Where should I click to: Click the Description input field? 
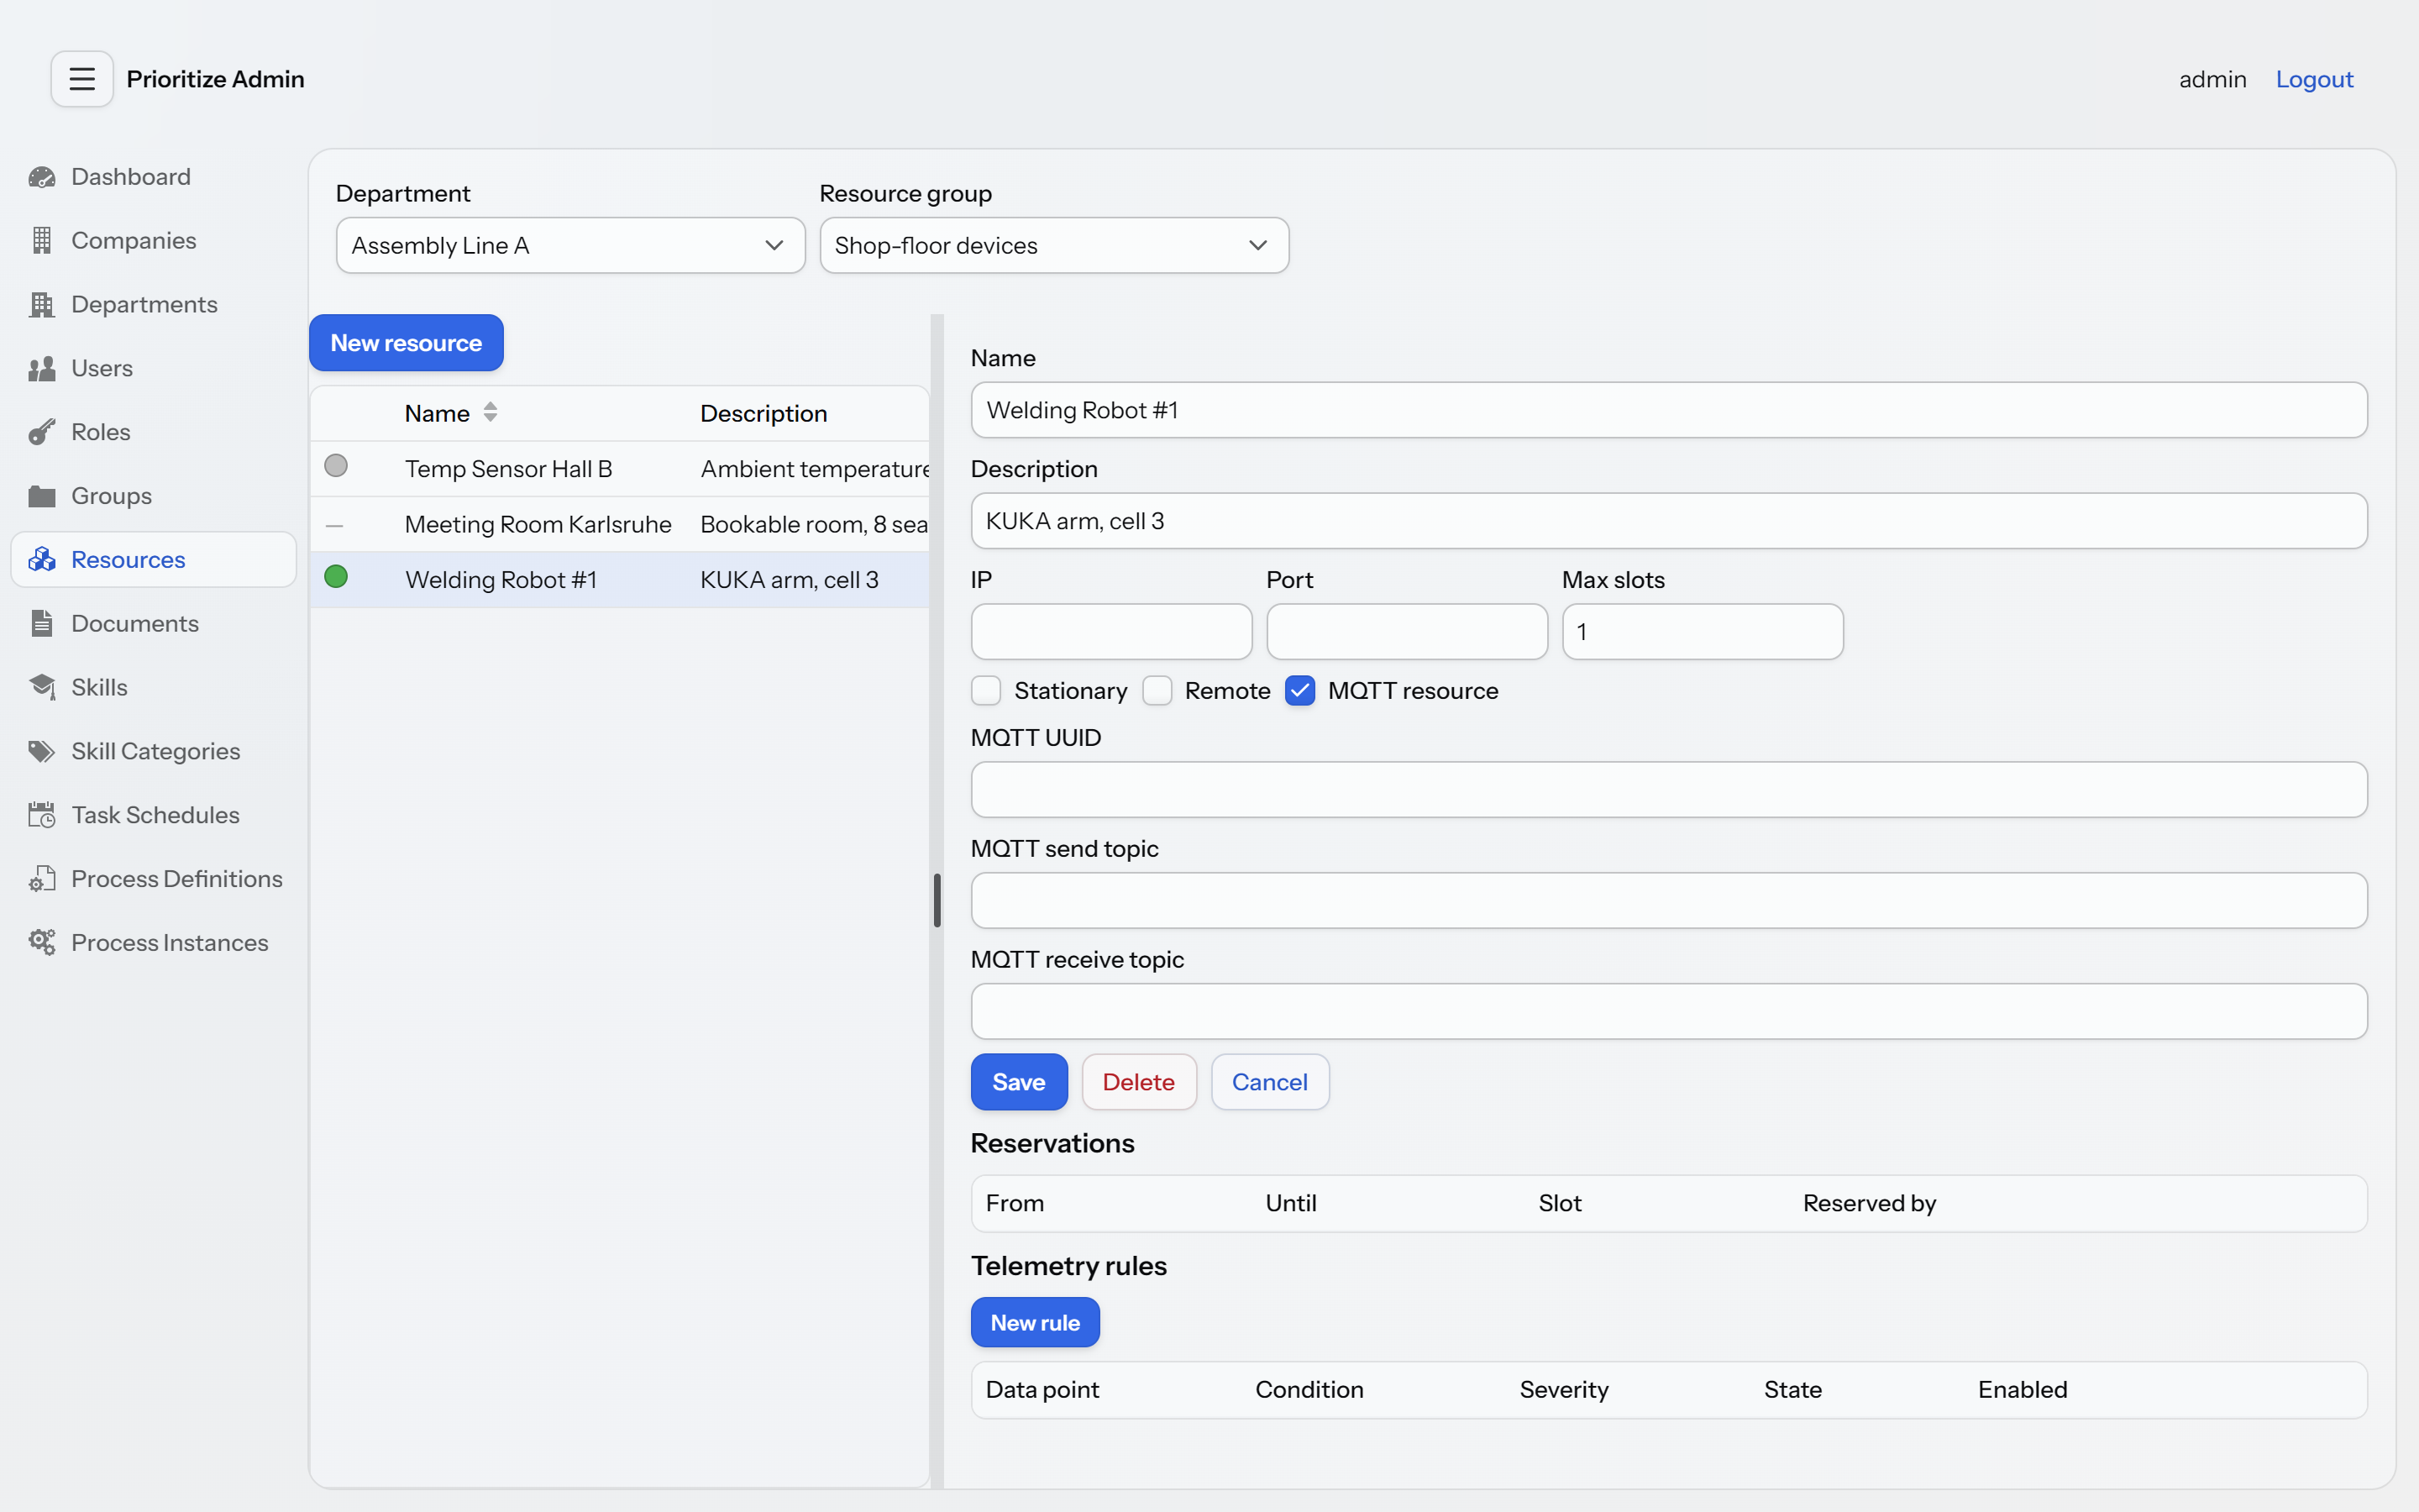(1668, 521)
